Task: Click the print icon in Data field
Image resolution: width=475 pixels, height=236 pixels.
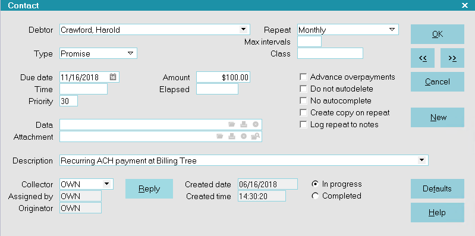Action: click(x=244, y=124)
